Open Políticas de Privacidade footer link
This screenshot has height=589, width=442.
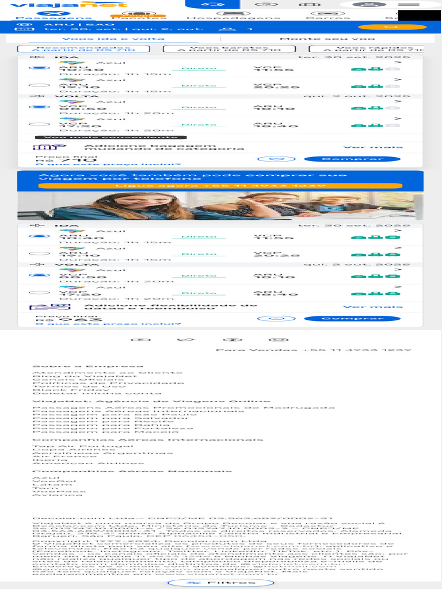tap(108, 383)
